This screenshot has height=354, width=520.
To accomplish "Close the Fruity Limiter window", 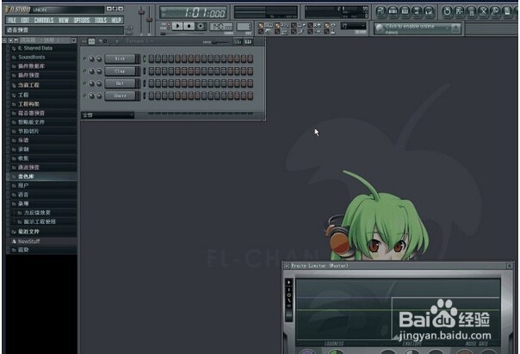I will pos(510,266).
